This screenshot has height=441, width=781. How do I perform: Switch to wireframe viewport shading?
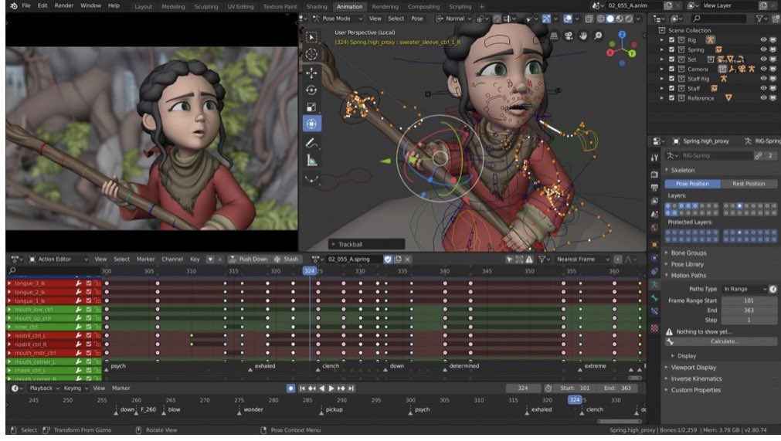(601, 19)
